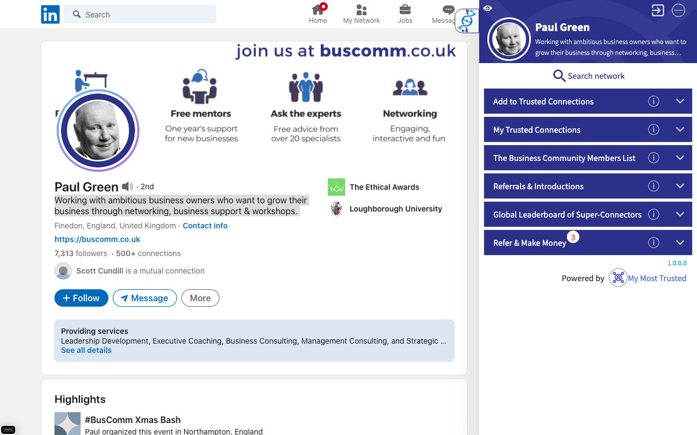Open the My Most Trusted link
697x435 pixels.
(x=657, y=278)
